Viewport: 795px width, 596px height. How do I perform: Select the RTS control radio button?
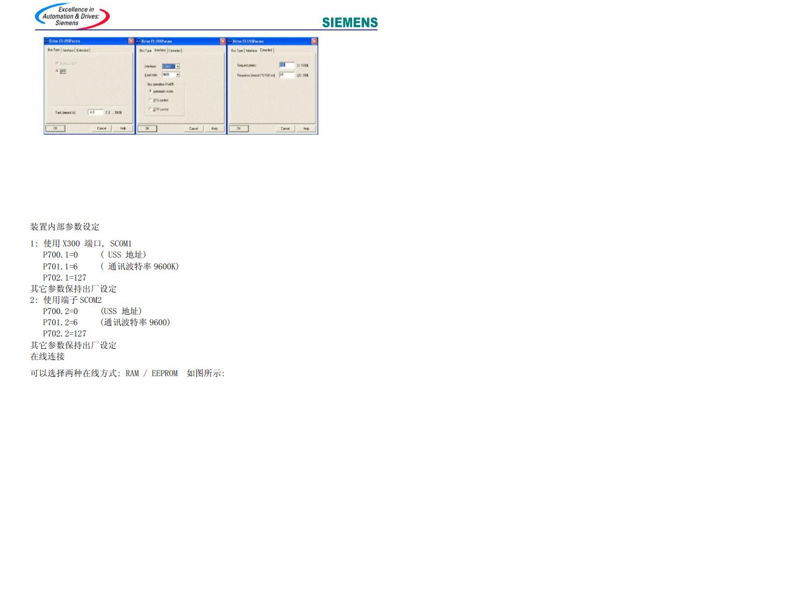150,100
